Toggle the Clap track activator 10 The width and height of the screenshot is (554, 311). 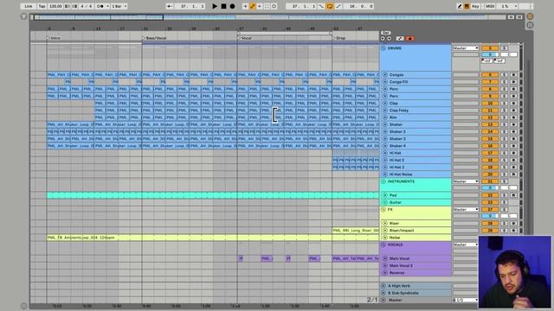click(x=490, y=104)
